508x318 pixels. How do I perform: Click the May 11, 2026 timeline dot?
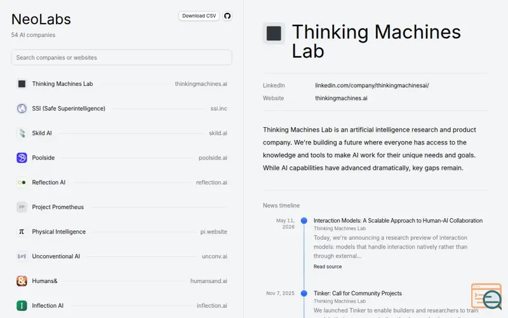pos(304,221)
